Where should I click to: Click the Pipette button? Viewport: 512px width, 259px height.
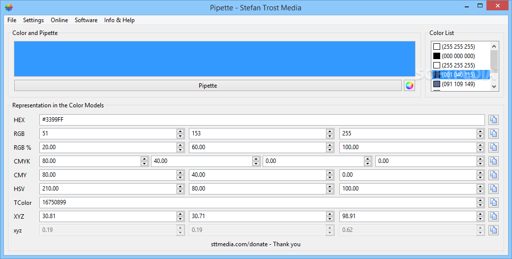pos(208,86)
